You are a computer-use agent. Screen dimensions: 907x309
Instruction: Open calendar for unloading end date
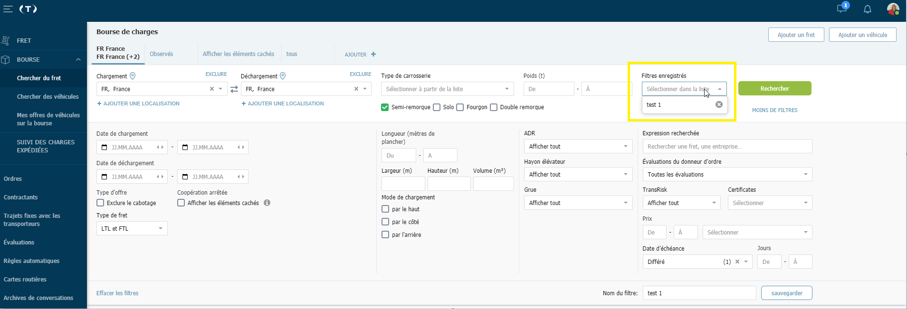click(185, 177)
